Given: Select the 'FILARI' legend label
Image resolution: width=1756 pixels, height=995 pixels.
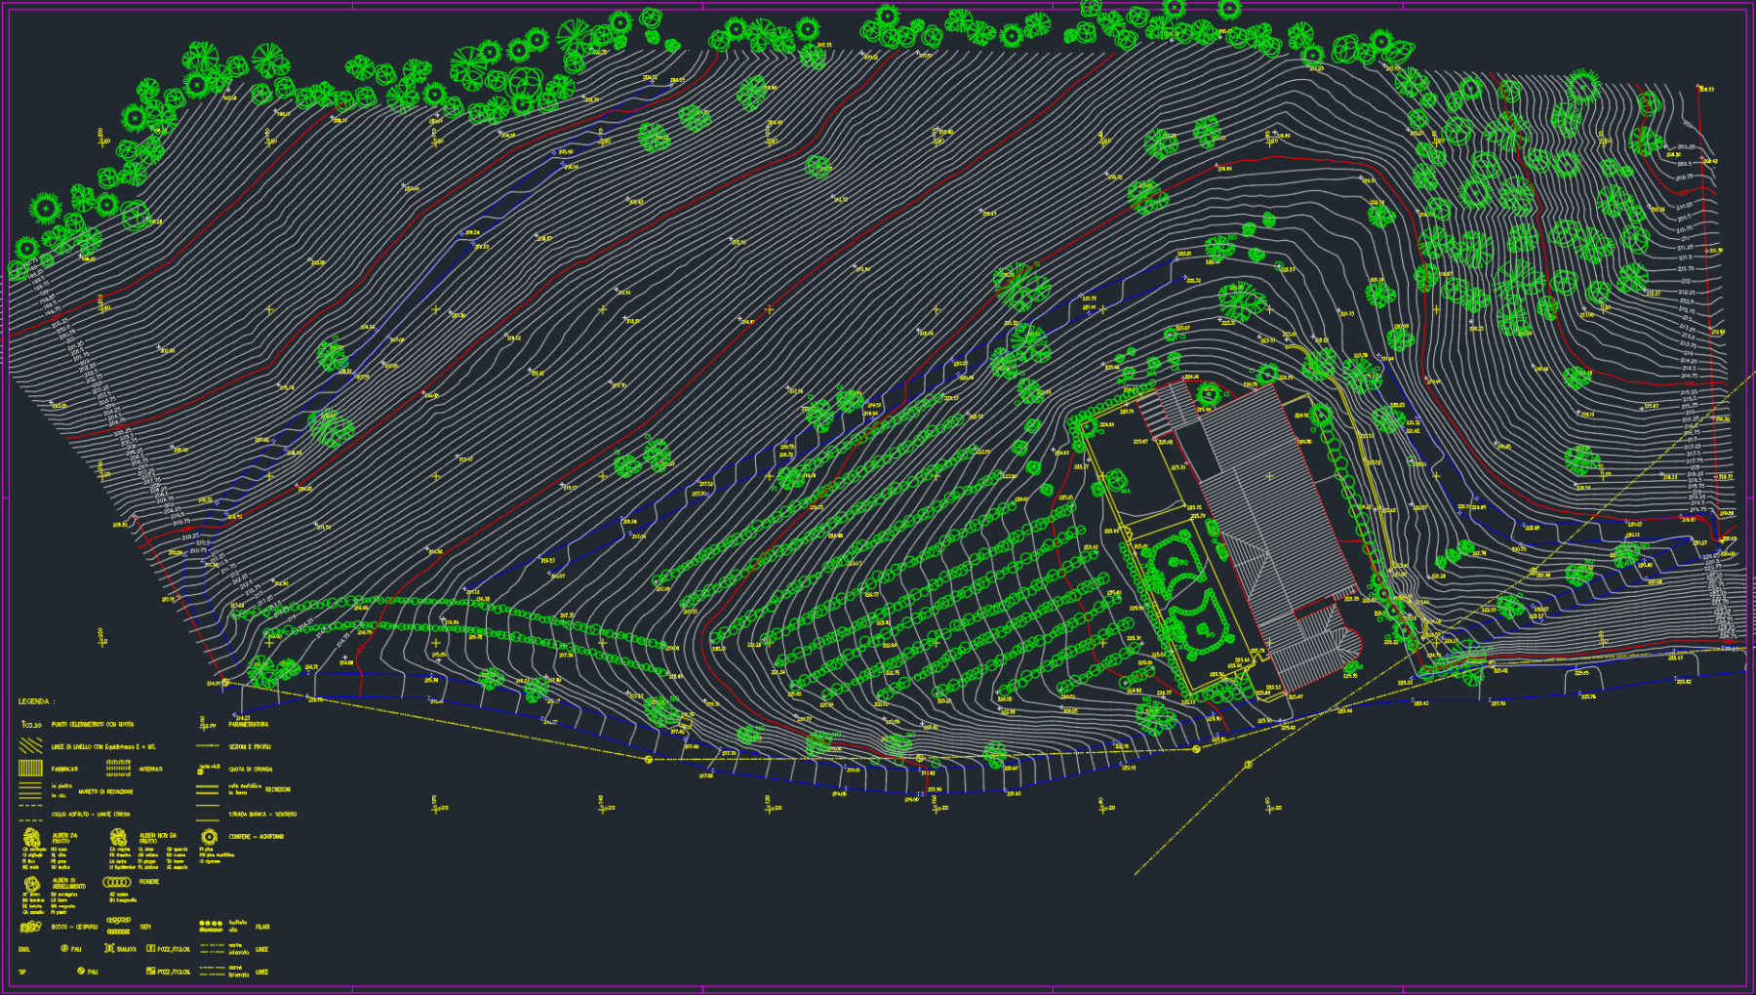Looking at the screenshot, I should click(x=262, y=927).
